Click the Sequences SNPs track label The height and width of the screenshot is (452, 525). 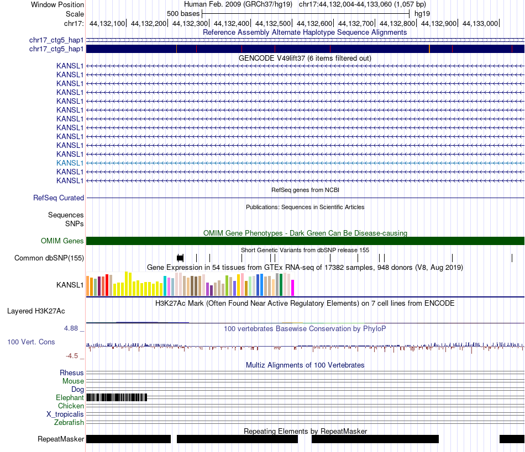point(66,219)
